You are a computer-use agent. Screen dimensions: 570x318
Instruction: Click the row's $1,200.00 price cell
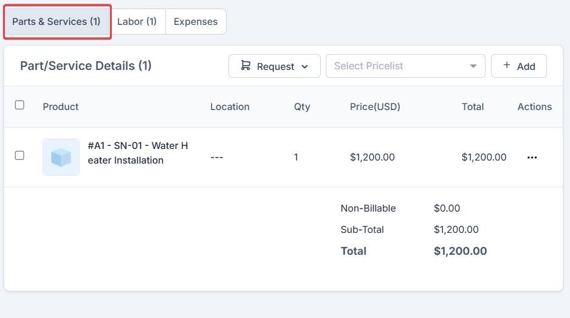373,157
